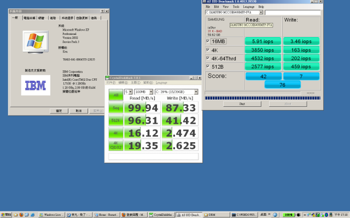350x218 pixels.
Task: Open the Language menu in AS SSD Benchmark
Action: (x=248, y=7)
